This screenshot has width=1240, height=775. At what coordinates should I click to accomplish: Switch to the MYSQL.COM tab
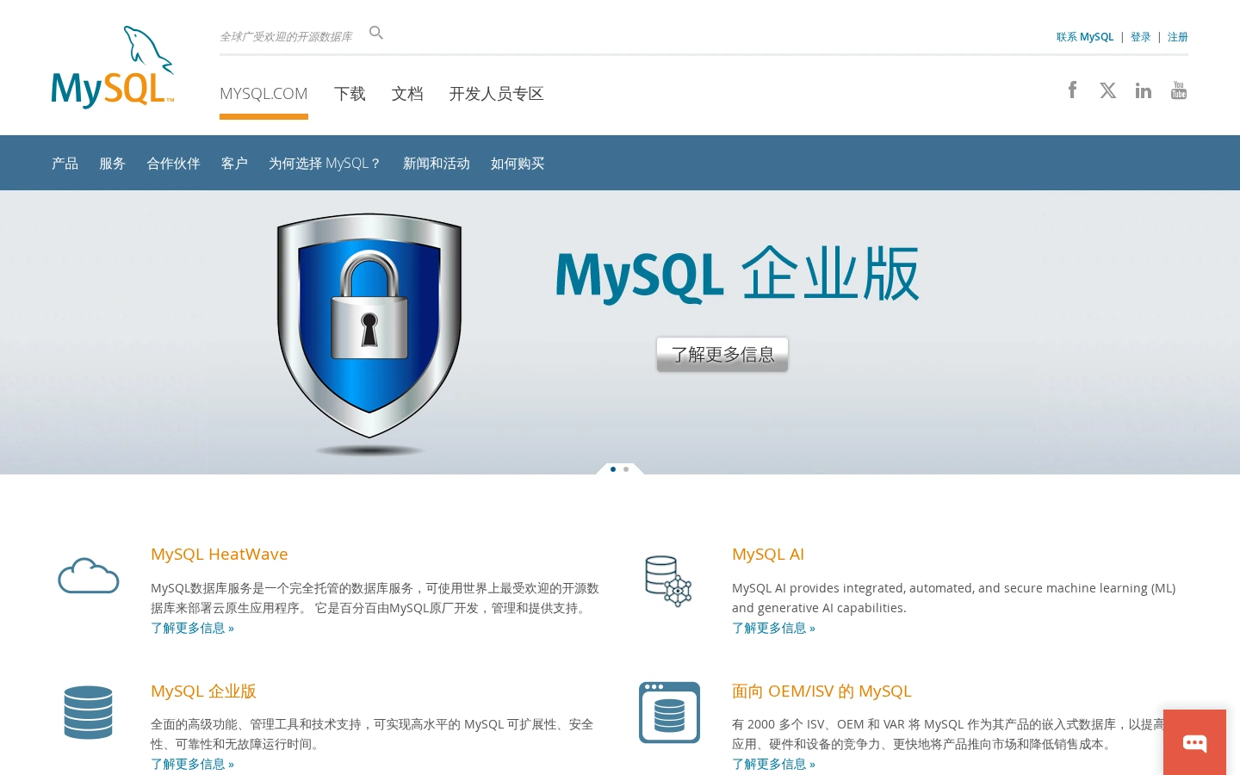pyautogui.click(x=263, y=94)
